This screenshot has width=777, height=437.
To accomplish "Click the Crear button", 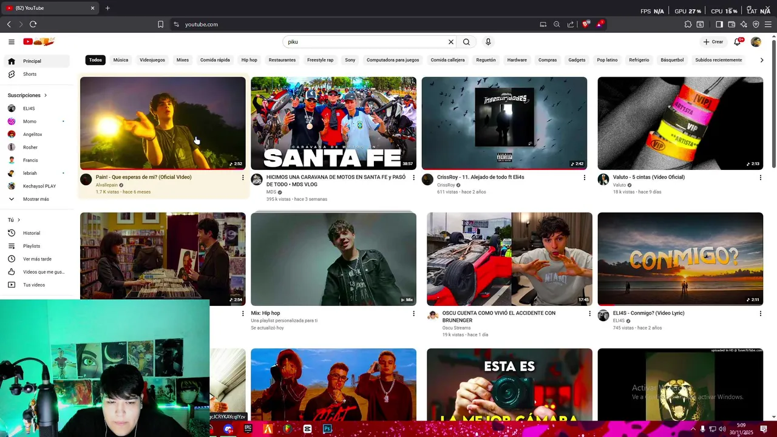I will 713,42.
